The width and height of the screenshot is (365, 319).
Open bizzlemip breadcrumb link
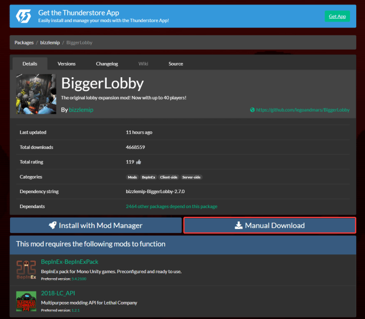click(50, 42)
